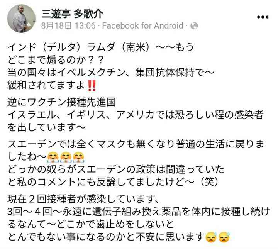Viewport: 278px width, 249px height.
Task: Open the author's round profile picture
Action: pos(21,19)
